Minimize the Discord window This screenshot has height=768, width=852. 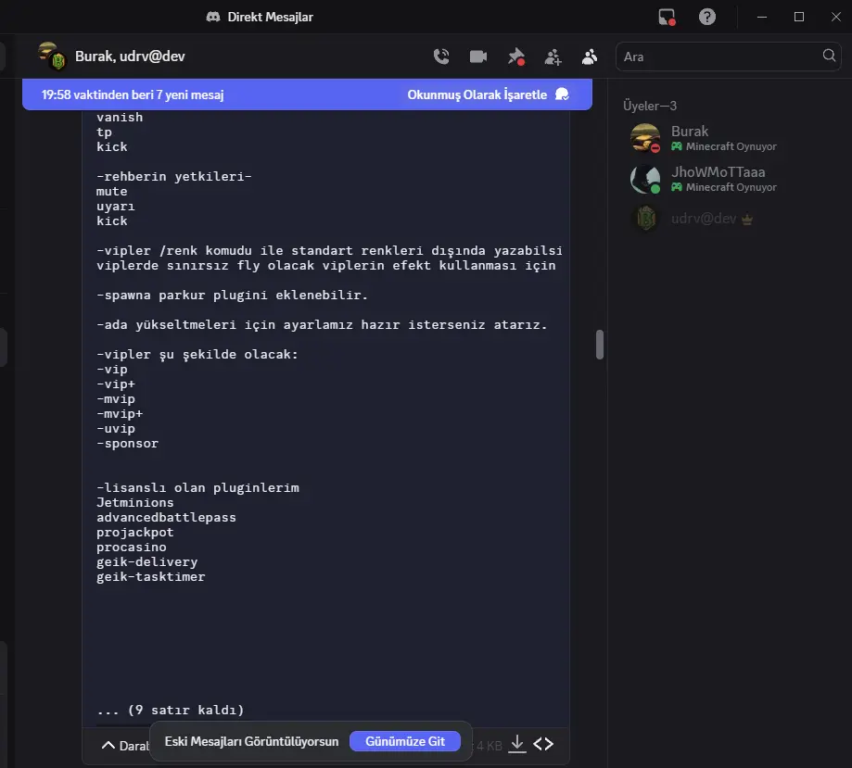point(762,17)
